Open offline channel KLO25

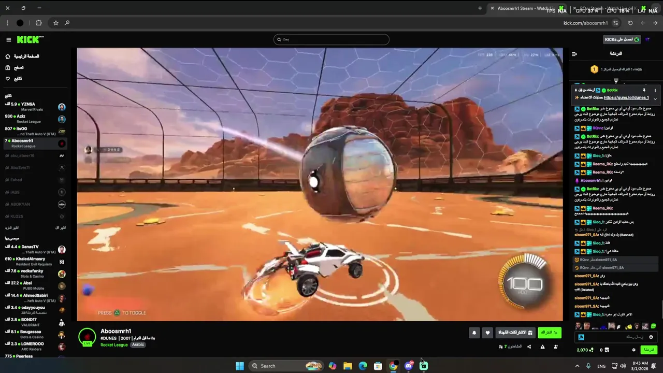35,216
